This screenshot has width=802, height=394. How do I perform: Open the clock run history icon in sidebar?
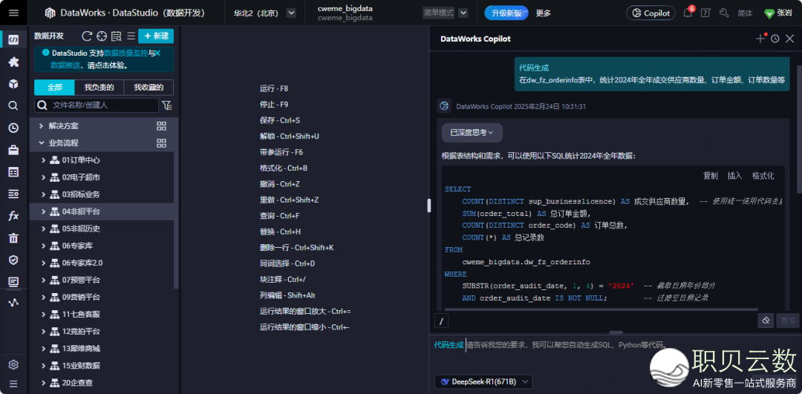(x=14, y=128)
